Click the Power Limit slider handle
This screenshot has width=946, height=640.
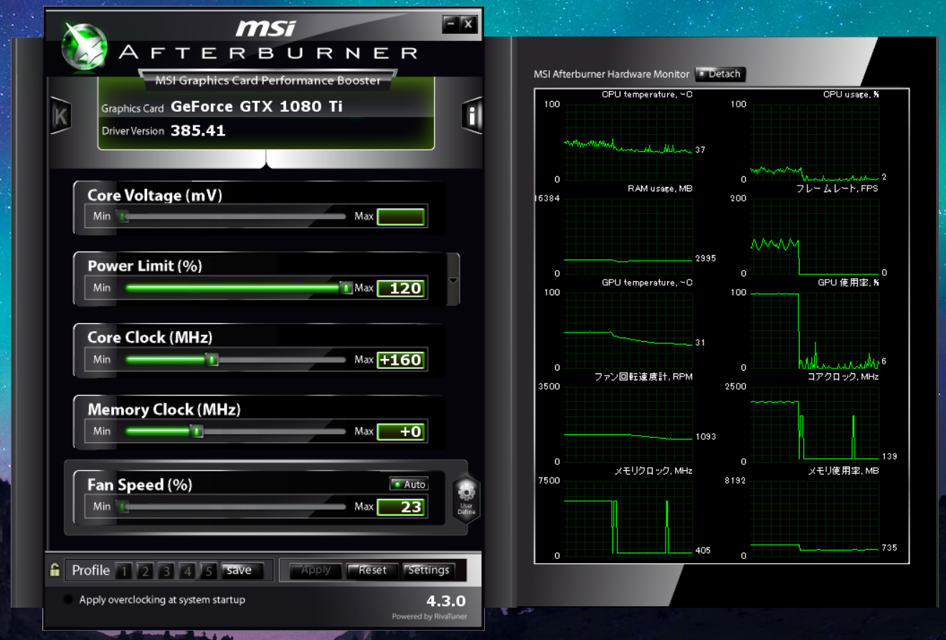(346, 288)
